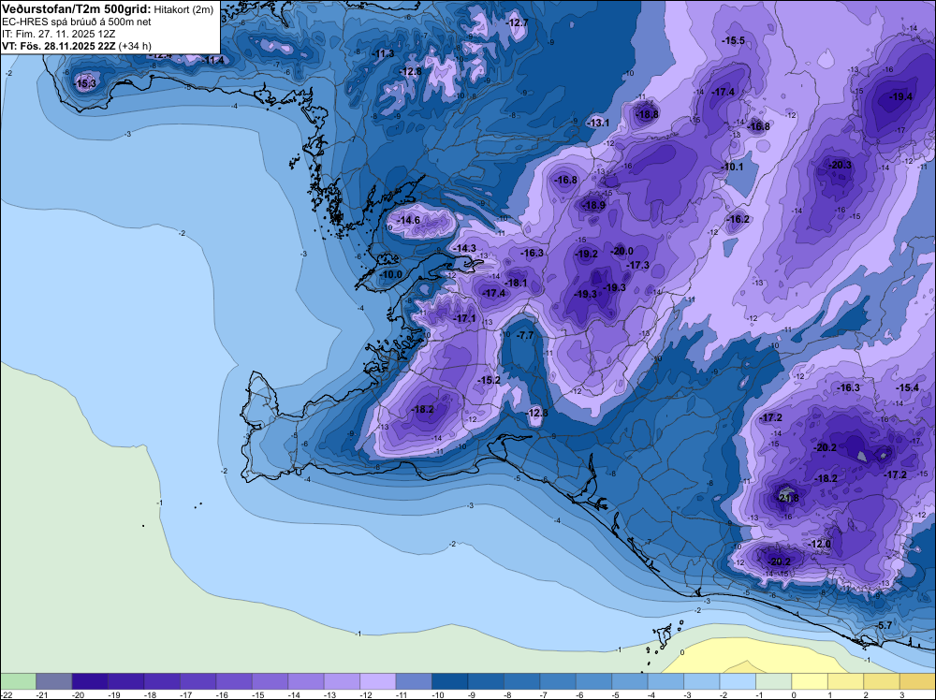The width and height of the screenshot is (936, 700).
Task: Click the -10.0 temperature value
Action: tap(391, 274)
